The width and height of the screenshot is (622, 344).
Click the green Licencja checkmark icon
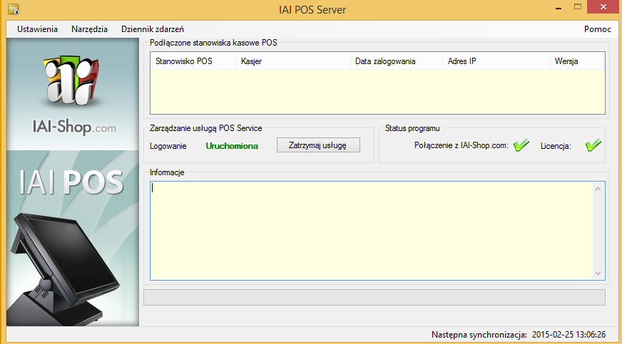(x=593, y=145)
